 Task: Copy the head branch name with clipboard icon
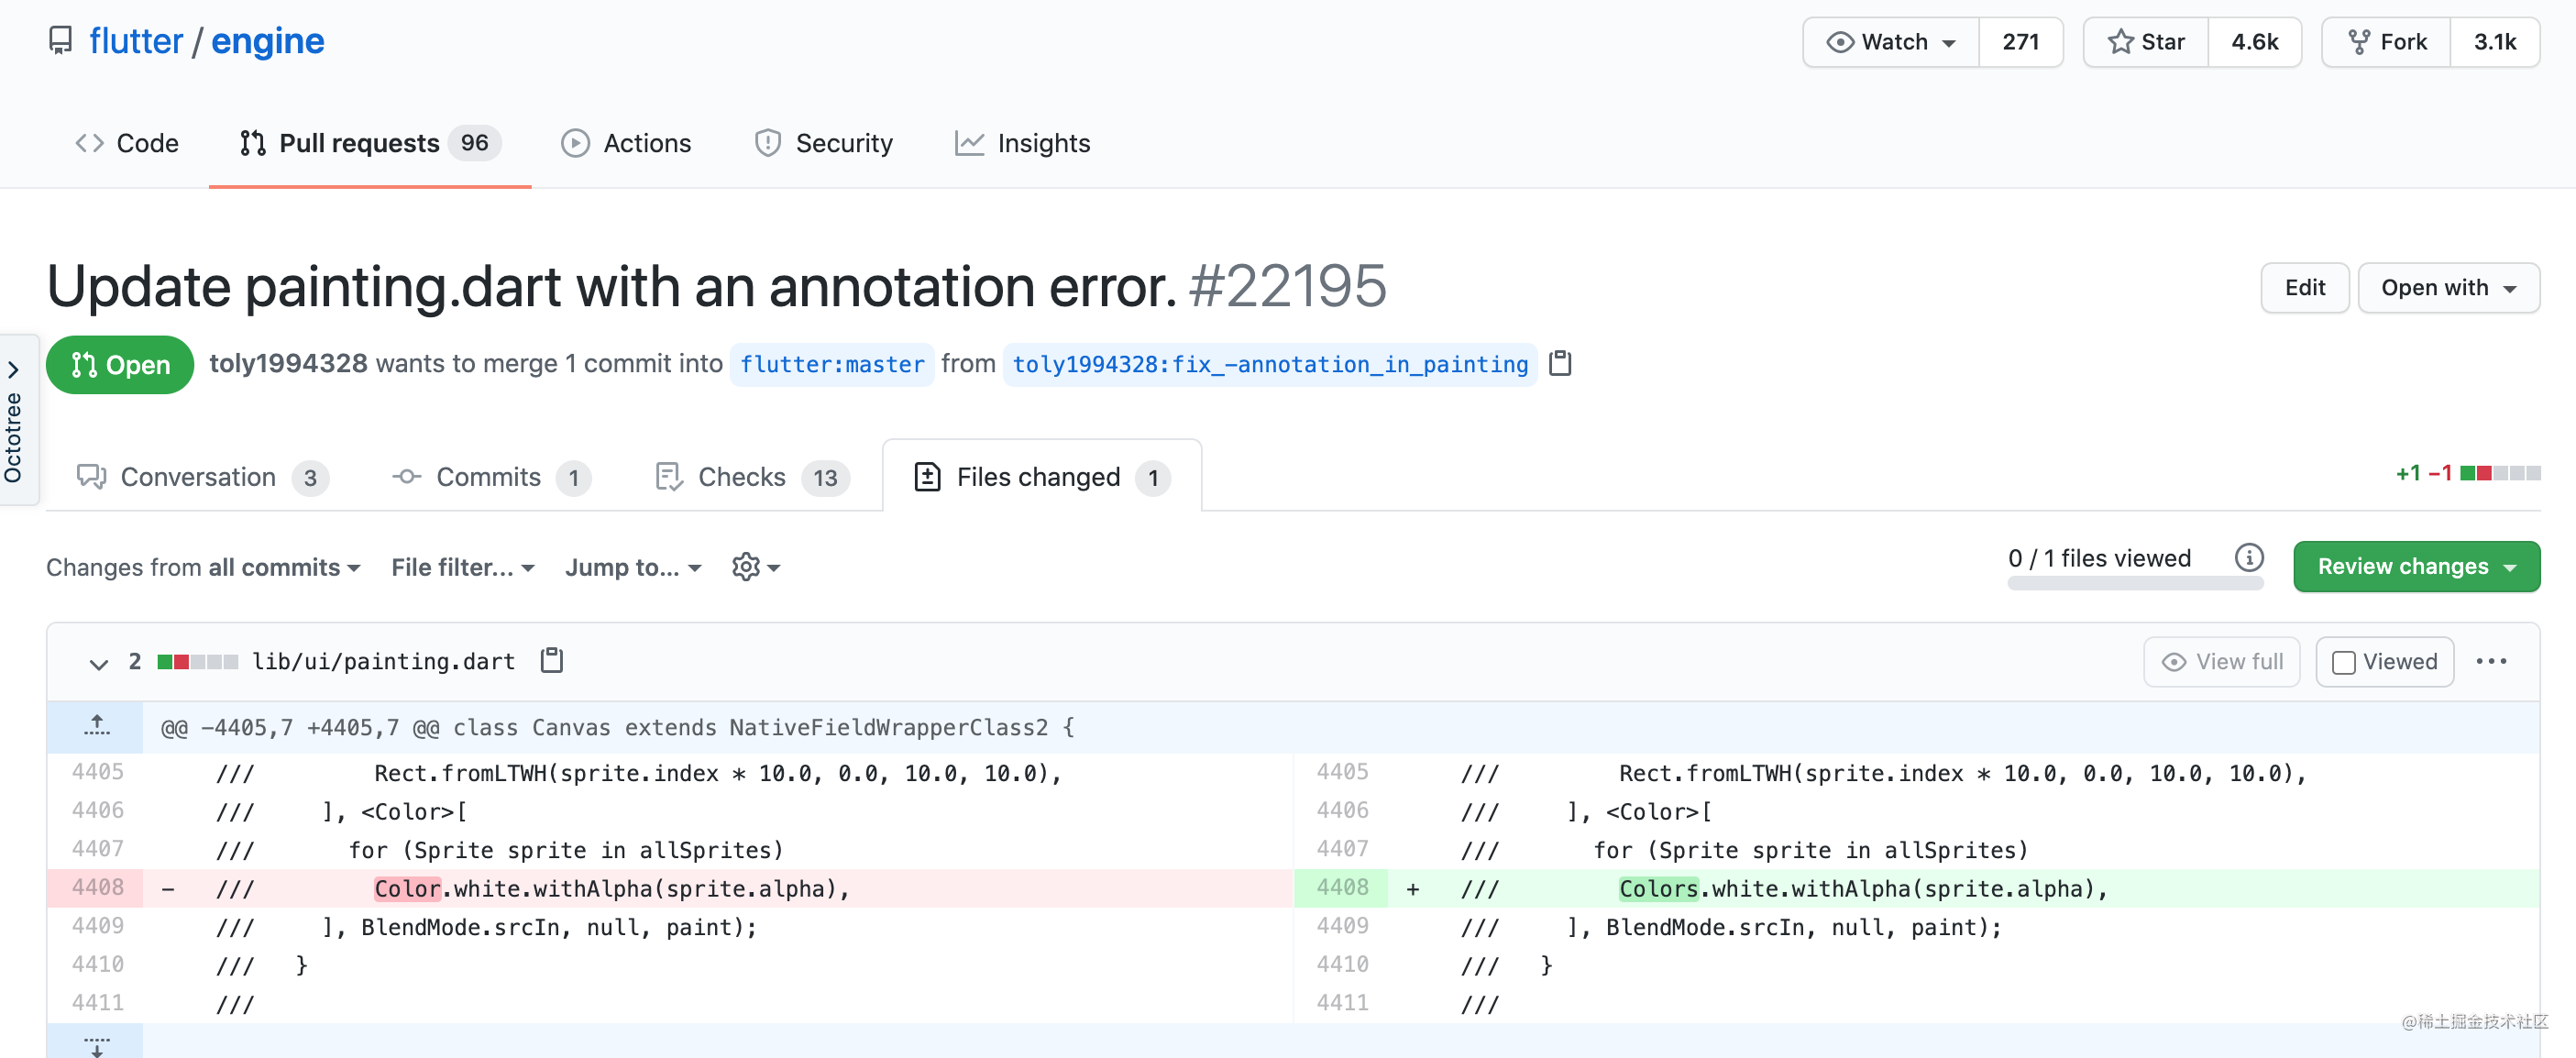click(x=1560, y=363)
